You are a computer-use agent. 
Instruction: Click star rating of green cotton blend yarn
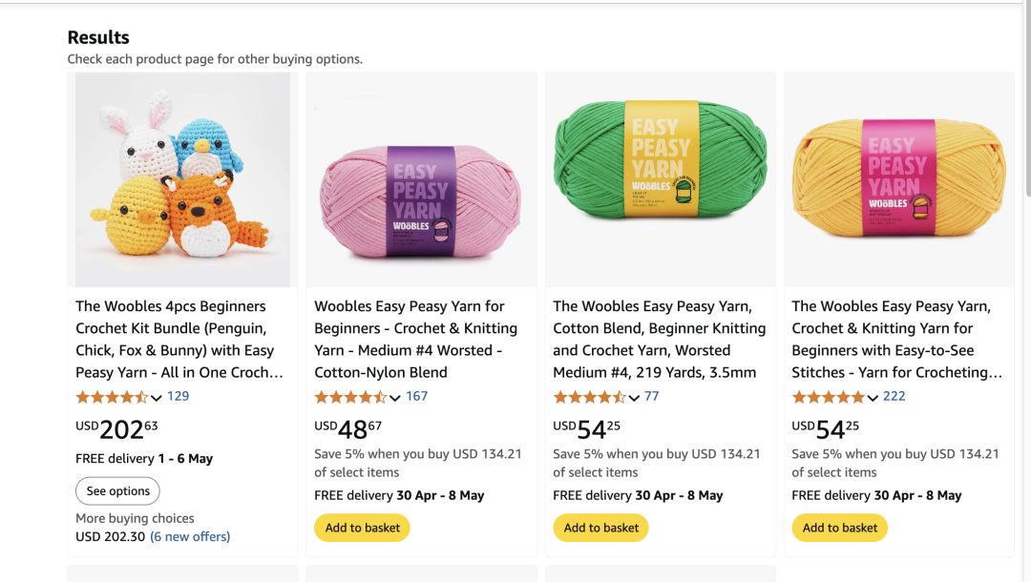pos(589,397)
